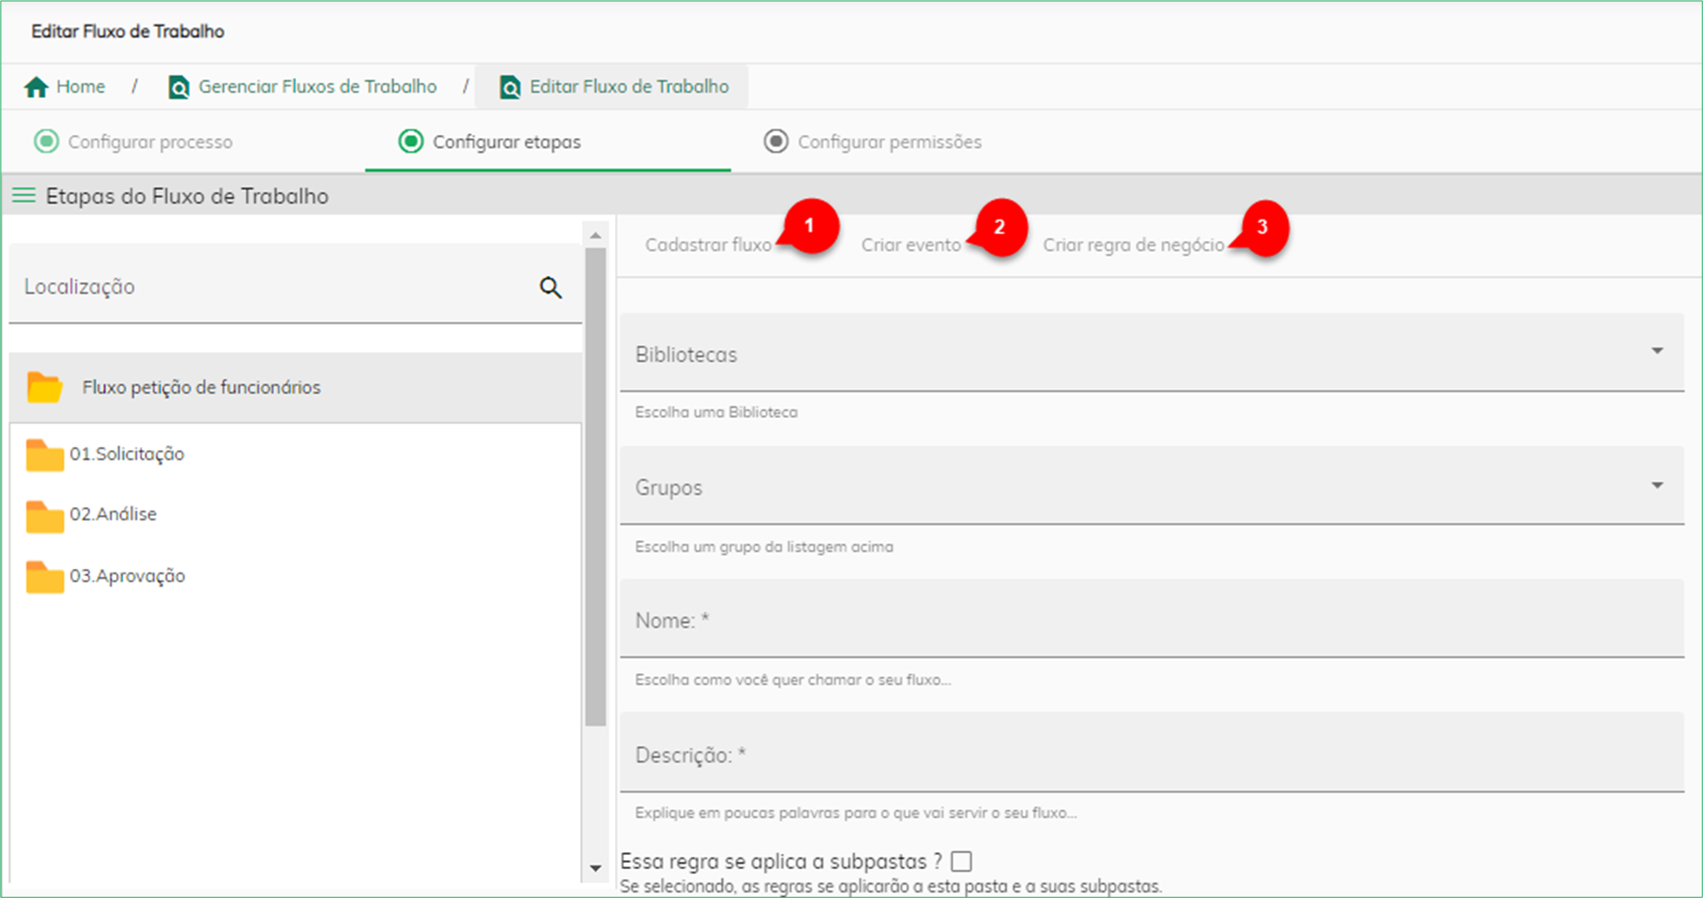Click the scroll up arrow of the tree panel
Viewport: 1703px width, 898px height.
pos(595,236)
